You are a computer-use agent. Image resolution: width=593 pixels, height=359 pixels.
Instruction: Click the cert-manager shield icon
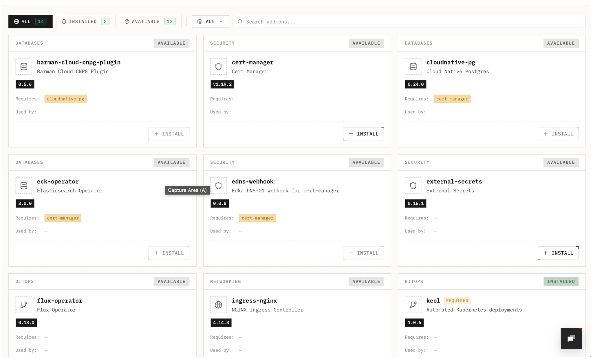[218, 67]
